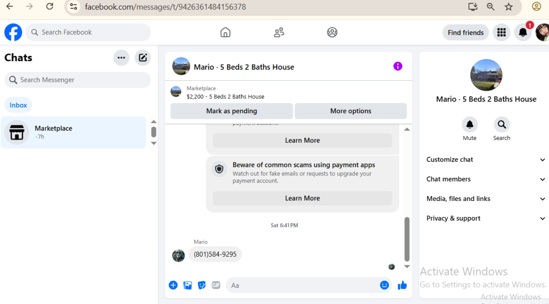Screen dimensions: 549x304
Task: Expand the Customize chat section
Action: click(486, 160)
